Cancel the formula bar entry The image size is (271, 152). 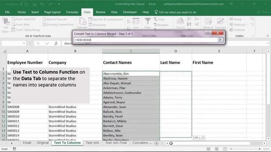click(x=38, y=43)
